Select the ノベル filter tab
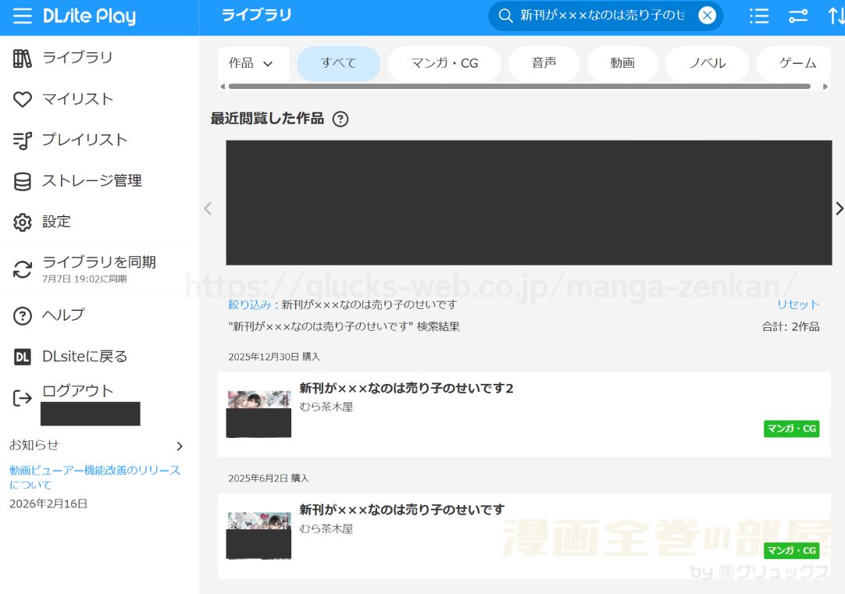Screen dimensions: 845x594 tap(707, 63)
